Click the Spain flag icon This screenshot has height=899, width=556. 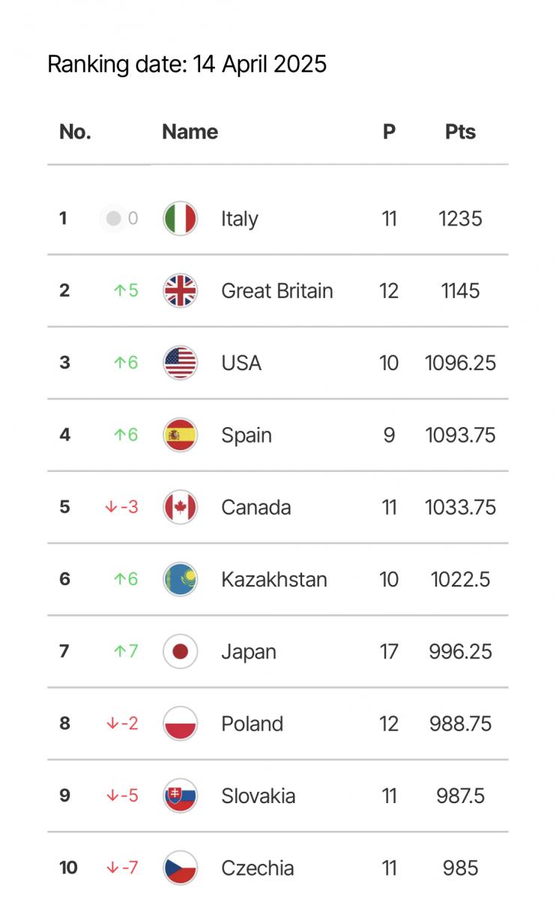click(x=180, y=435)
